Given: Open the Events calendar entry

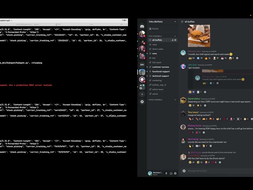Looking at the screenshot, I should tap(154, 29).
